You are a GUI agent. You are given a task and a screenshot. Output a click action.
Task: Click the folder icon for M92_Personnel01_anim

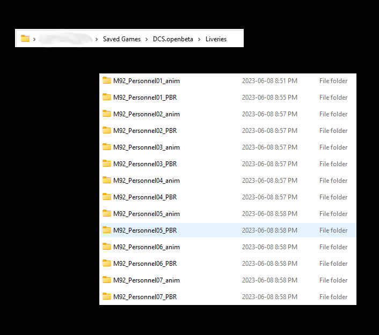(107, 81)
